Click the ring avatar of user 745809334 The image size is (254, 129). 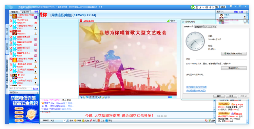[15, 32]
